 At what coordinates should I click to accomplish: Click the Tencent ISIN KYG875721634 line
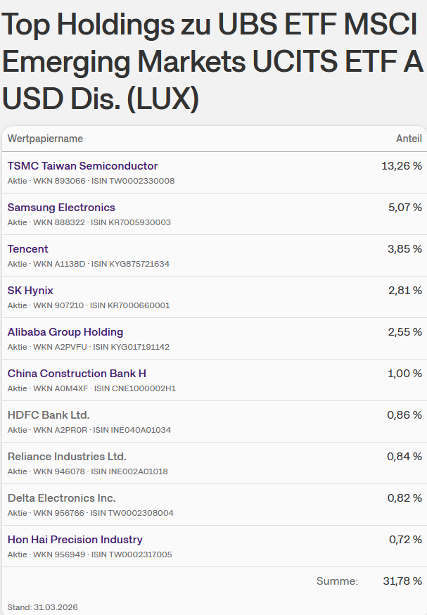tap(88, 264)
